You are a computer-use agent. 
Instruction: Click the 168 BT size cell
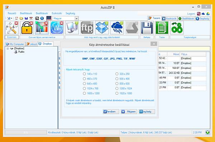[174, 68]
